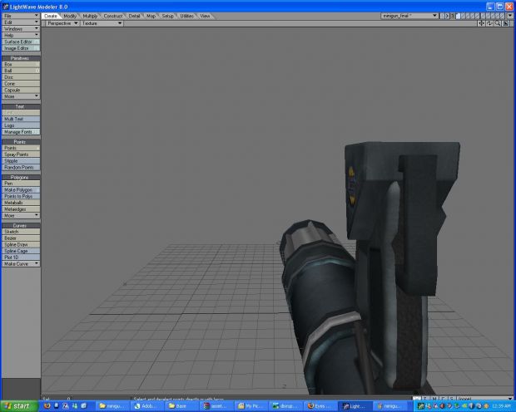Select the Ball primitive tool
This screenshot has height=412, width=516.
click(21, 71)
